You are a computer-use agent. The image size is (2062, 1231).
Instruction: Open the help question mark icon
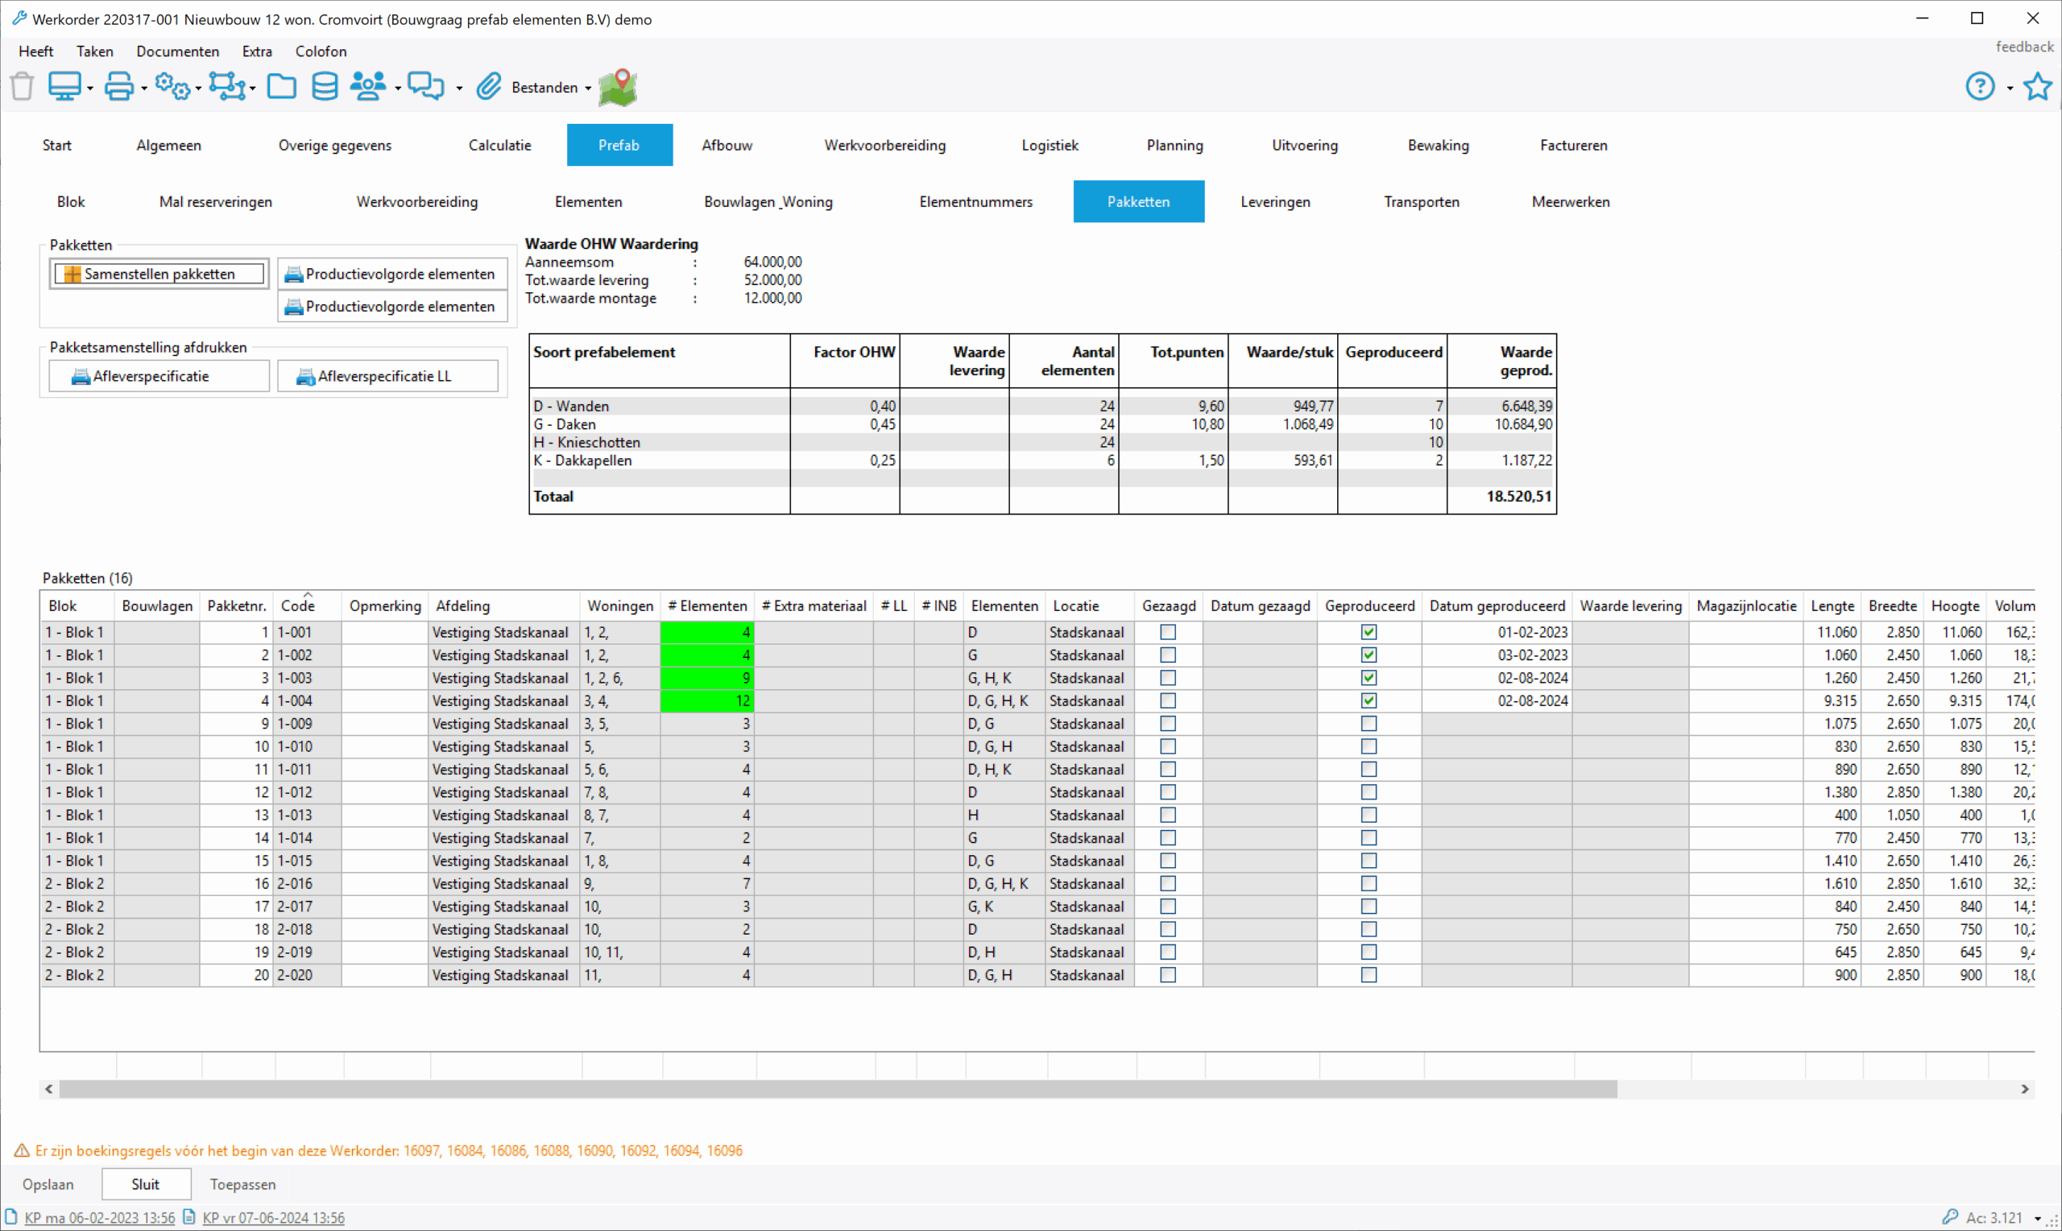coord(1979,86)
